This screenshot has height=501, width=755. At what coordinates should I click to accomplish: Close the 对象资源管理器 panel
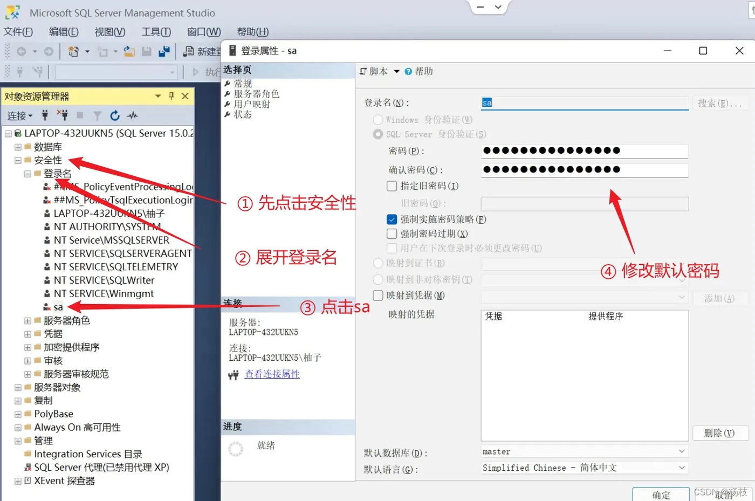coord(185,96)
